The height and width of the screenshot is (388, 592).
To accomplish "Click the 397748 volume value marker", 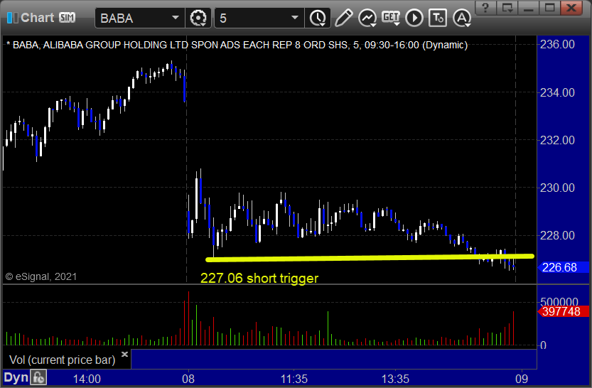I will (563, 311).
